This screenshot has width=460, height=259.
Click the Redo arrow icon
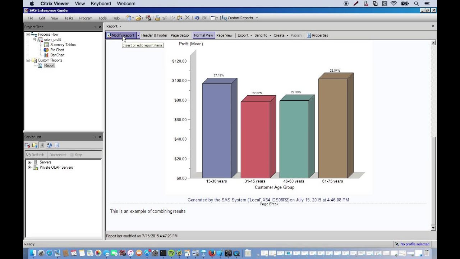coord(204,18)
